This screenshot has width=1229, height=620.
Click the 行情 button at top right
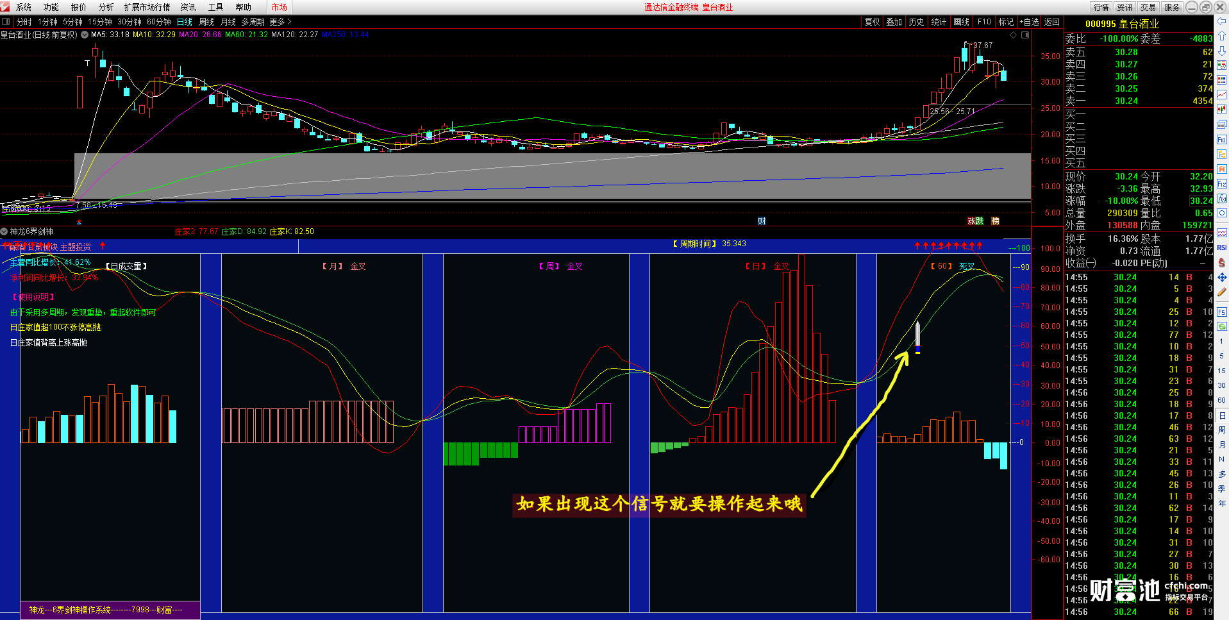click(1101, 7)
